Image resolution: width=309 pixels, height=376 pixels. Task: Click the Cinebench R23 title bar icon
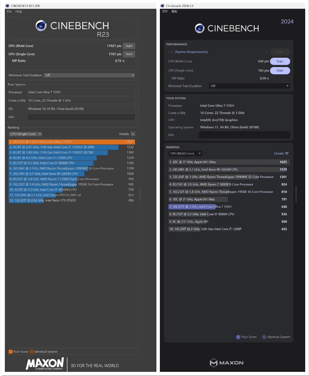click(8, 6)
